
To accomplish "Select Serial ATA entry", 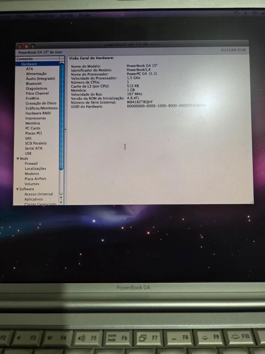I will tap(34, 149).
